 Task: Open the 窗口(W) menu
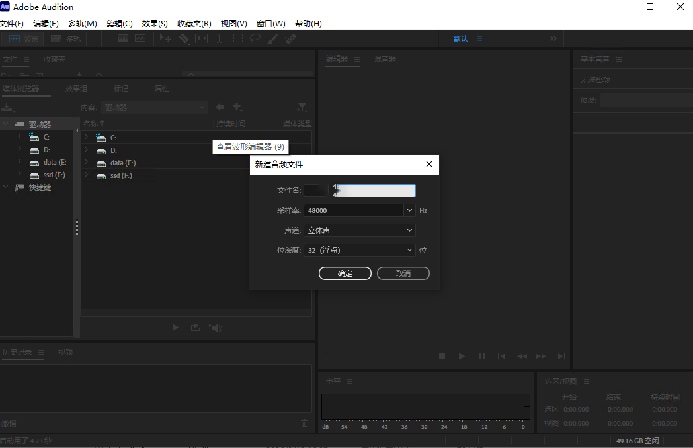click(271, 23)
